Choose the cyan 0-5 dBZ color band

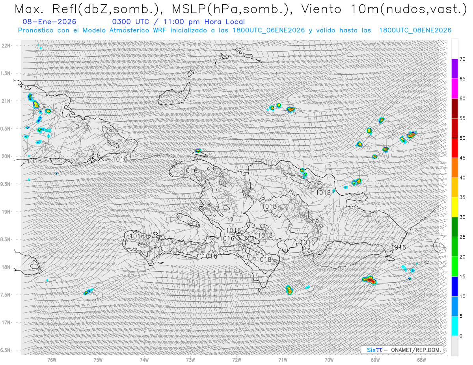pos(454,326)
